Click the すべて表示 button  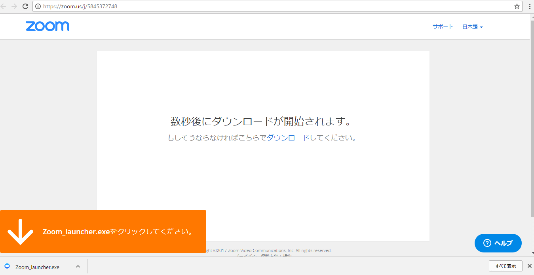(505, 266)
